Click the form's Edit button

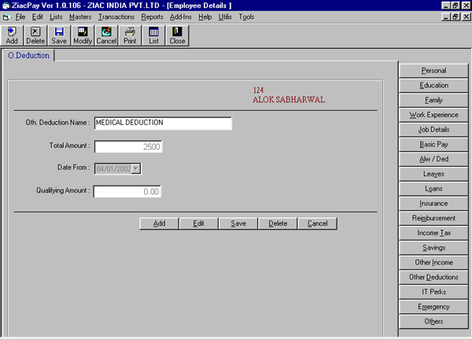tap(198, 224)
